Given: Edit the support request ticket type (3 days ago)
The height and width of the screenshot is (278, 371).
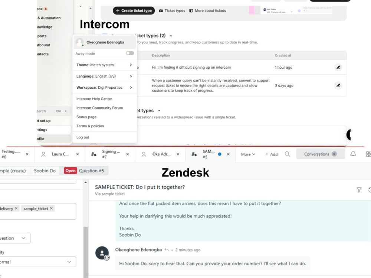Looking at the screenshot, I should (338, 85).
